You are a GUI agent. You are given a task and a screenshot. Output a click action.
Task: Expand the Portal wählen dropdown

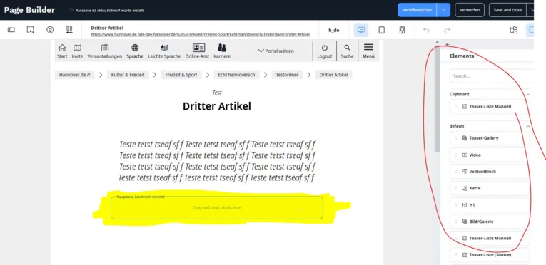click(x=275, y=51)
